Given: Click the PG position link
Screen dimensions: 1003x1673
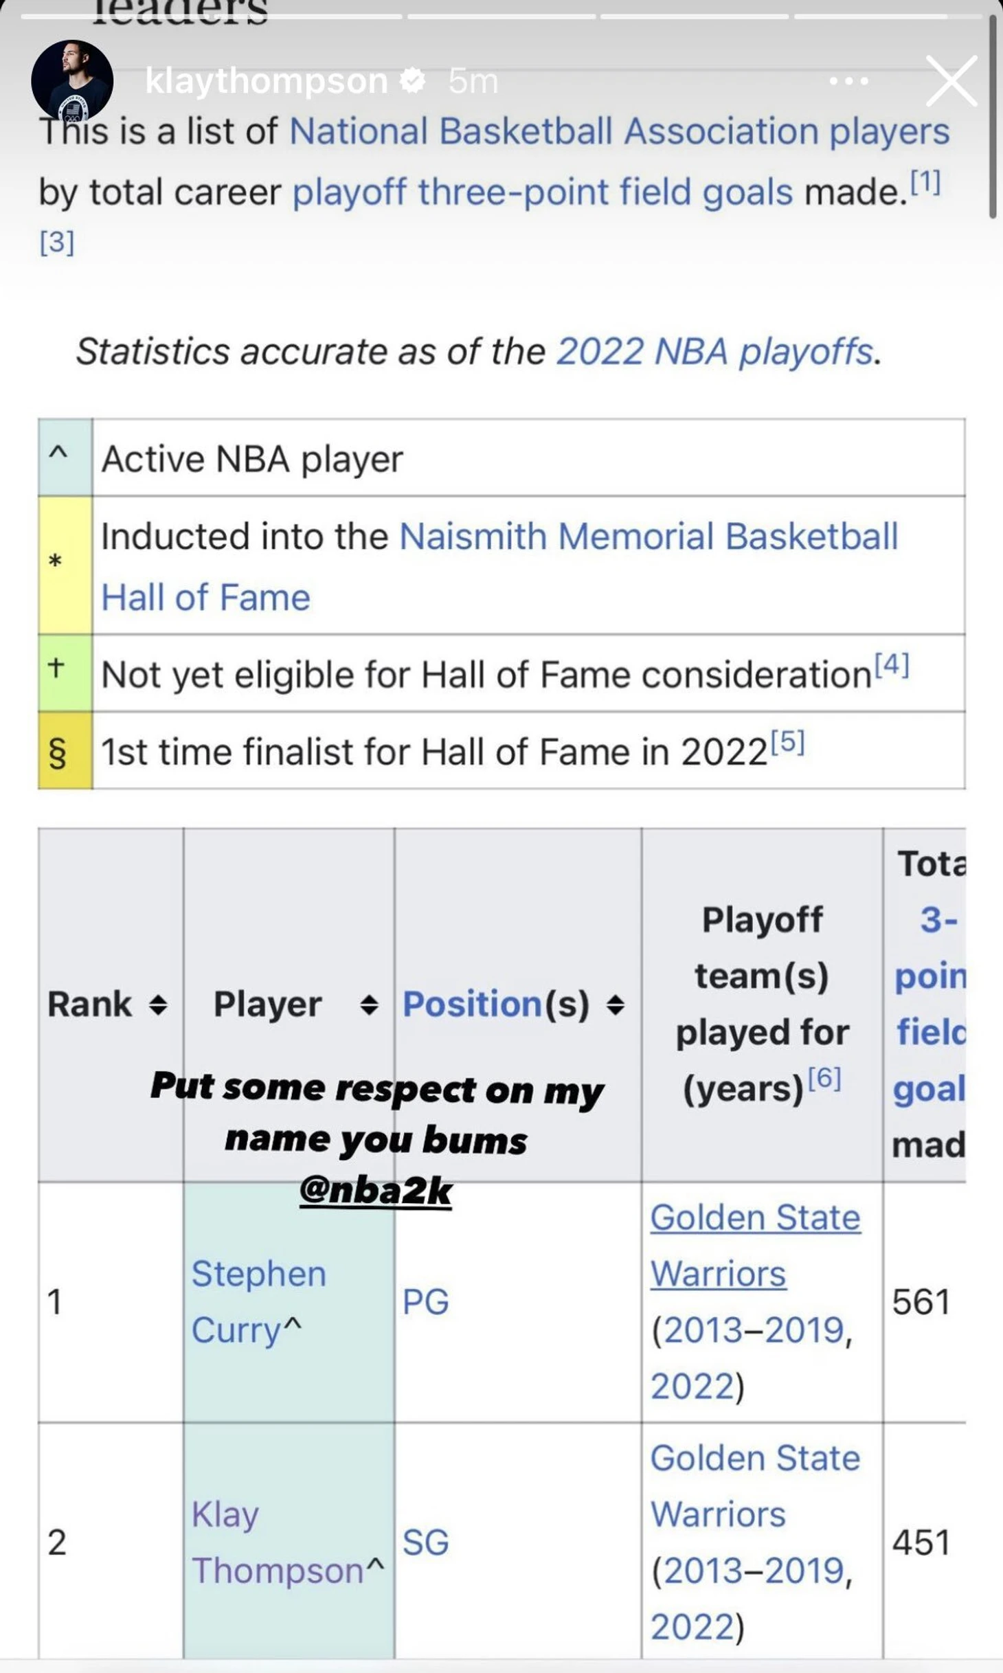Looking at the screenshot, I should click(x=426, y=1302).
